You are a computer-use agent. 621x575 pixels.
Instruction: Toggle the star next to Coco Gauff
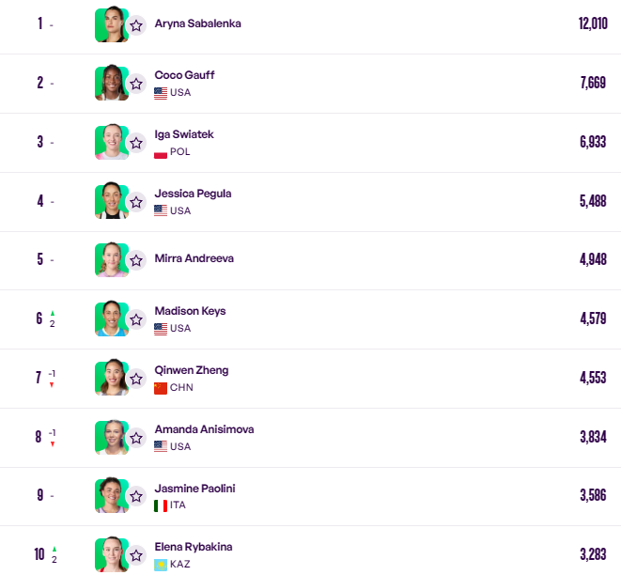[x=136, y=84]
